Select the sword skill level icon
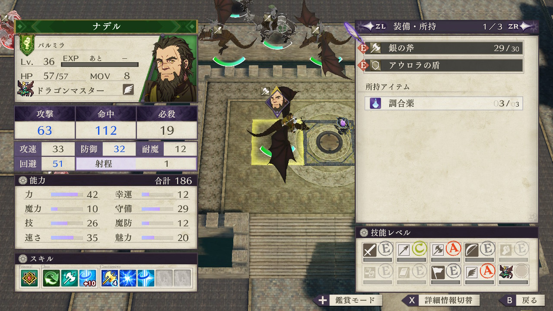Image resolution: width=553 pixels, height=311 pixels. (370, 250)
